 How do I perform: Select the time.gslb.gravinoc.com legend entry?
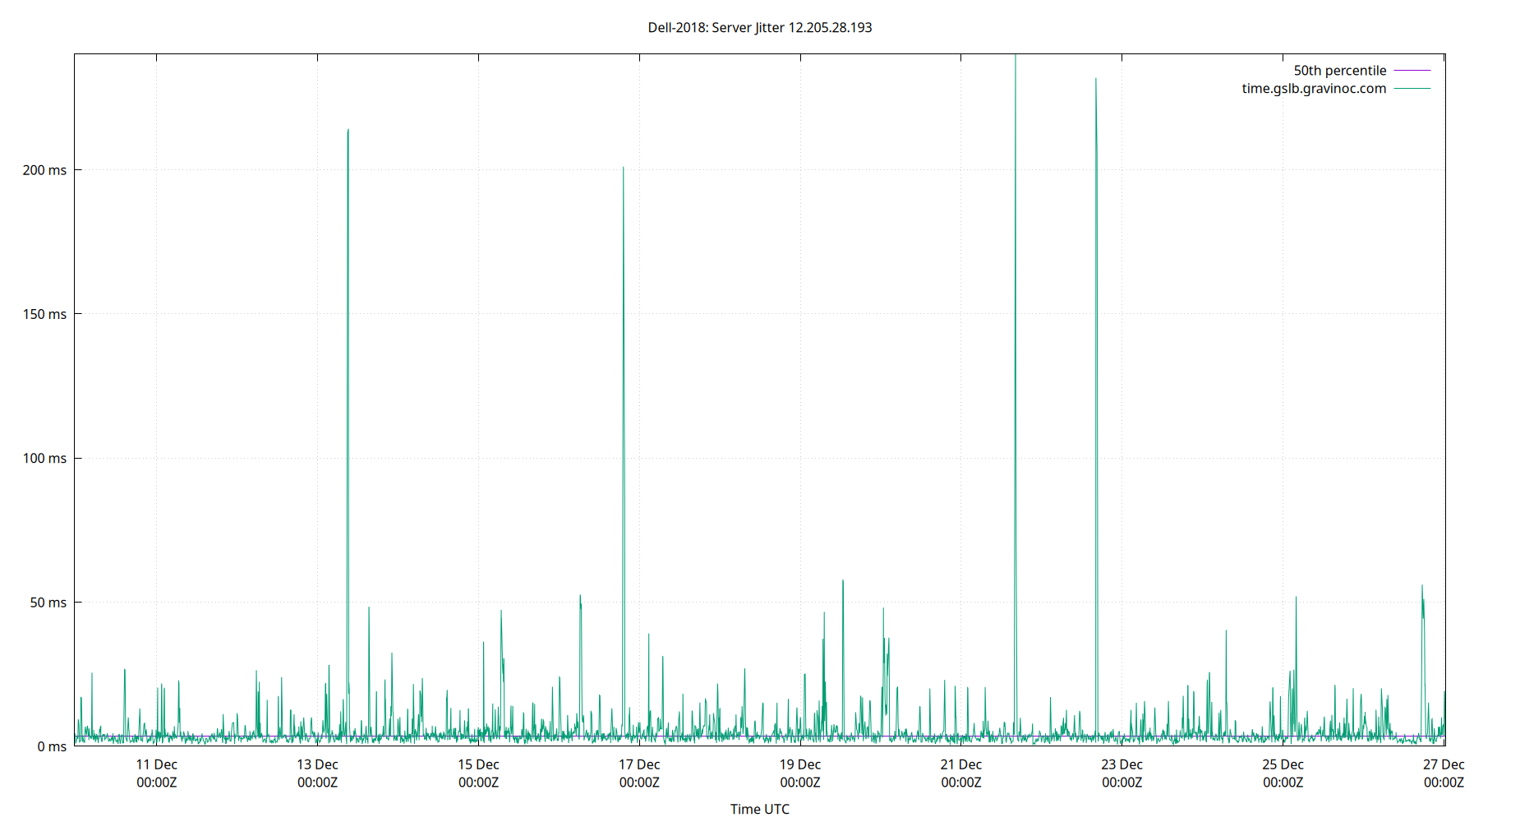pos(1312,88)
